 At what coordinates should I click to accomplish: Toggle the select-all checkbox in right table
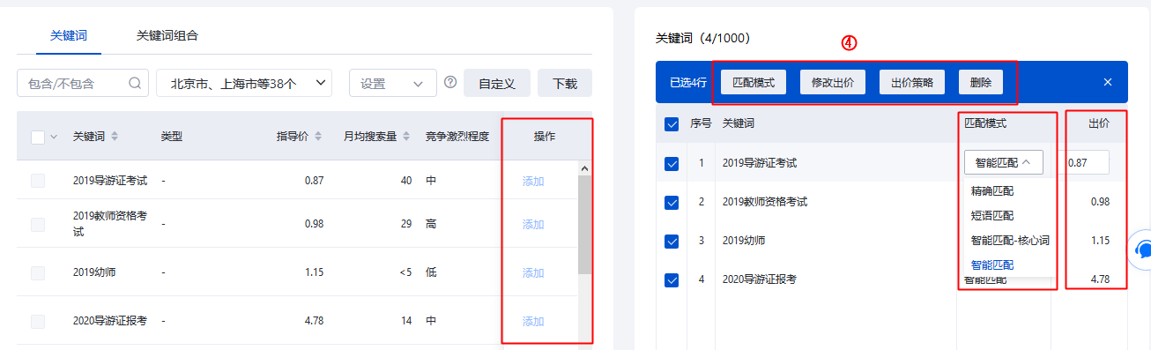coord(672,124)
